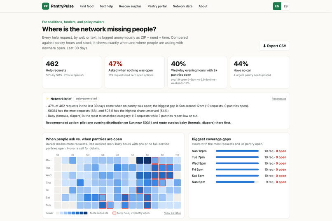Select the 40% Weekday evening hours card
332x221 pixels.
[197, 72]
